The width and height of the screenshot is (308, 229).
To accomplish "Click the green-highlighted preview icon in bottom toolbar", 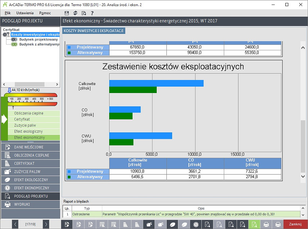I will click(254, 224).
